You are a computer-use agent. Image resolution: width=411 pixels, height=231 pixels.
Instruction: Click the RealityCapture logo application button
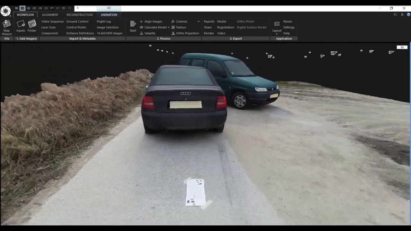5,11
